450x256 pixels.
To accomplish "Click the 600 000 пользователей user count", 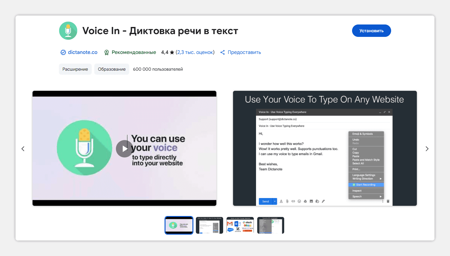I will click(158, 69).
